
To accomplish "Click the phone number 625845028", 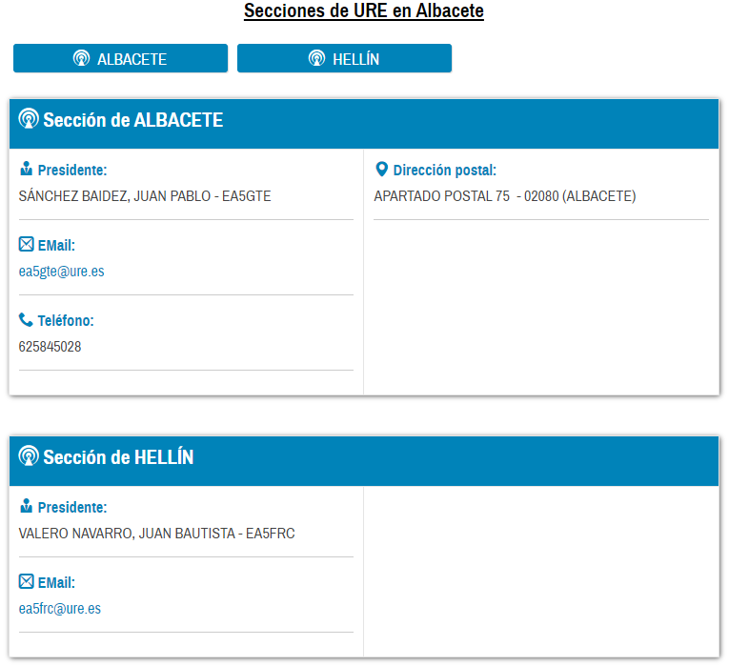I will tap(50, 347).
